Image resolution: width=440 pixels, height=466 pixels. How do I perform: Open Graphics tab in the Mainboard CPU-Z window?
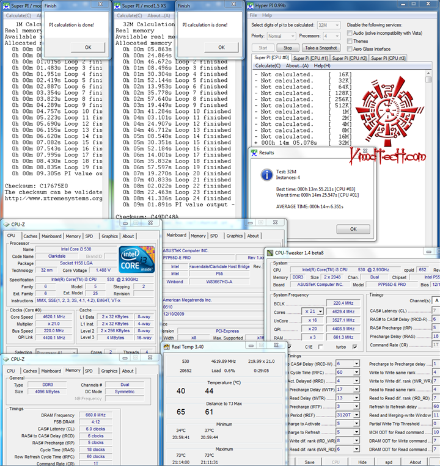234,236
